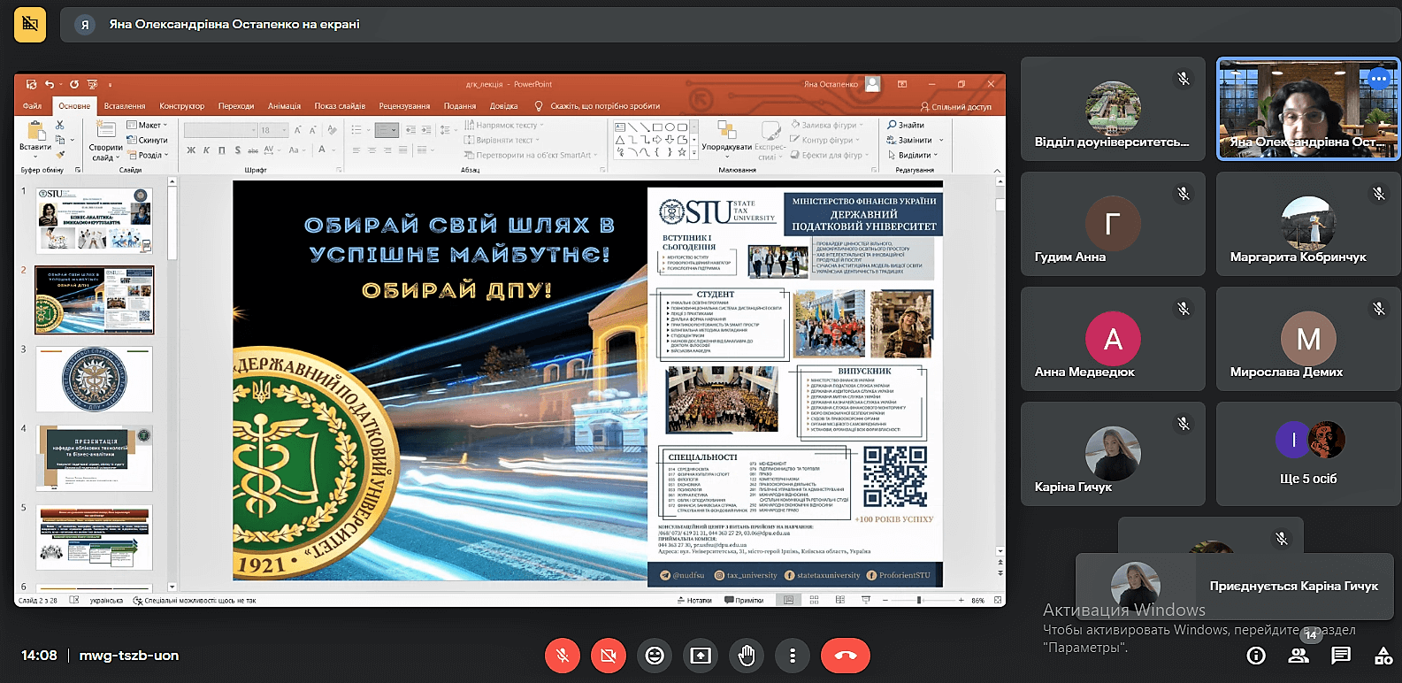Leave the call with red hang-up button
Screen dimensions: 1402x683
click(846, 656)
